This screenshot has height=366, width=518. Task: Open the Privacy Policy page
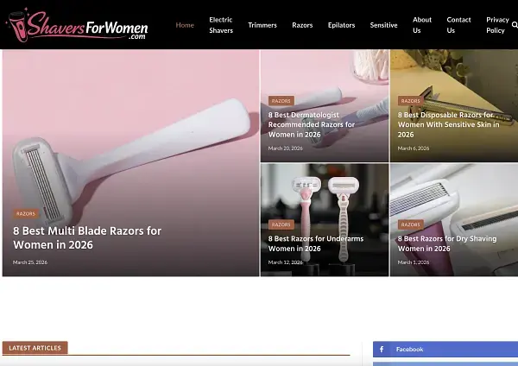tap(496, 25)
